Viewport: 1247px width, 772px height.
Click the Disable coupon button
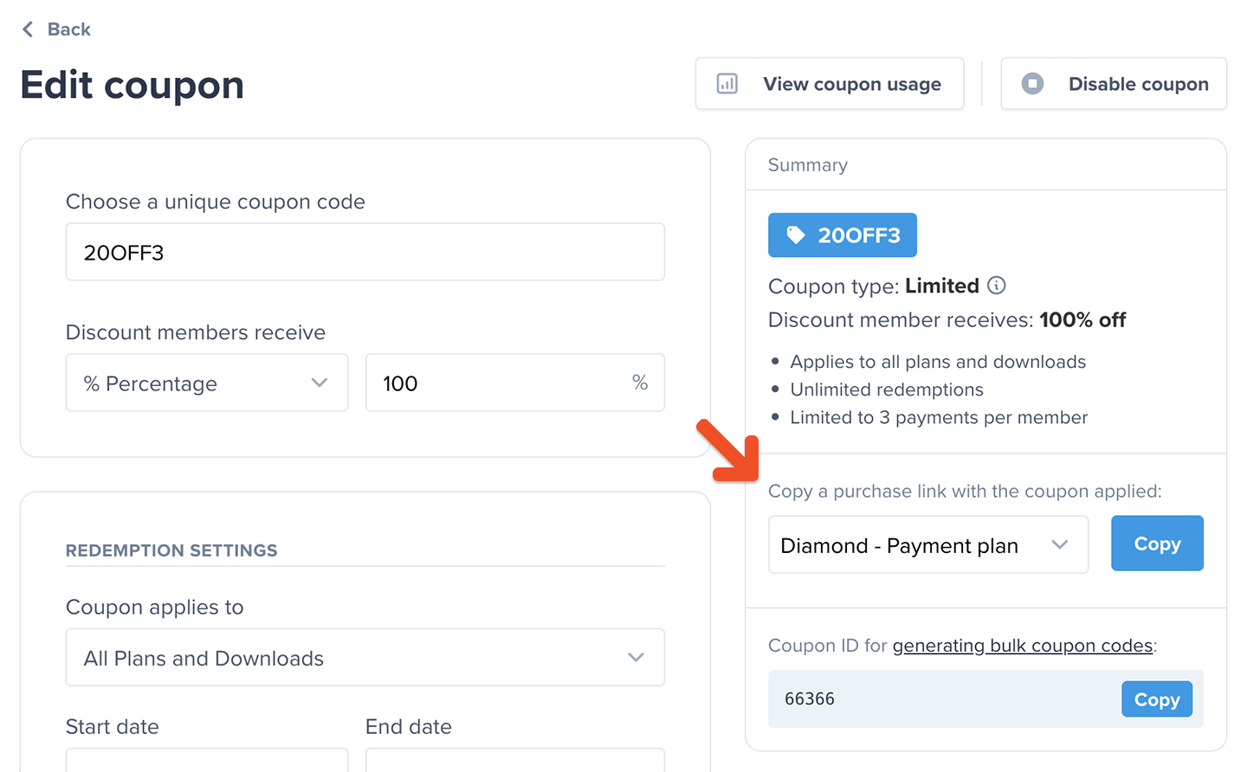click(1114, 84)
